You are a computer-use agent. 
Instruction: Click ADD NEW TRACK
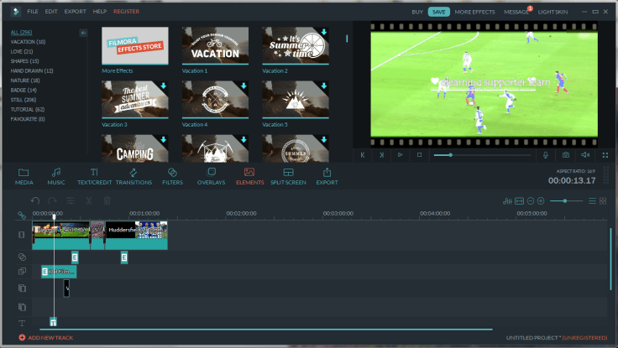tap(46, 338)
